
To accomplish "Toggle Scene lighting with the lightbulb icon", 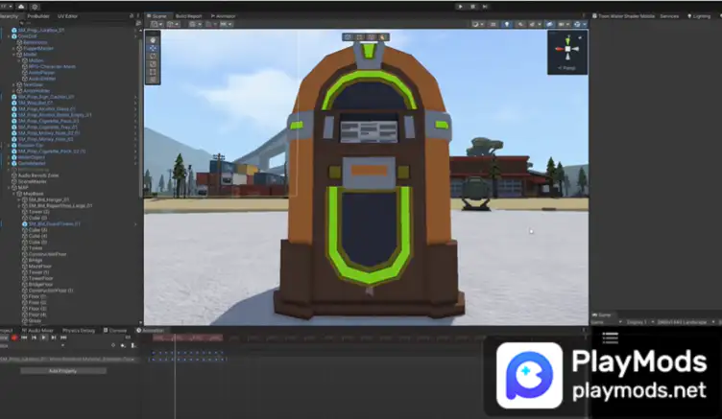I will coord(507,24).
